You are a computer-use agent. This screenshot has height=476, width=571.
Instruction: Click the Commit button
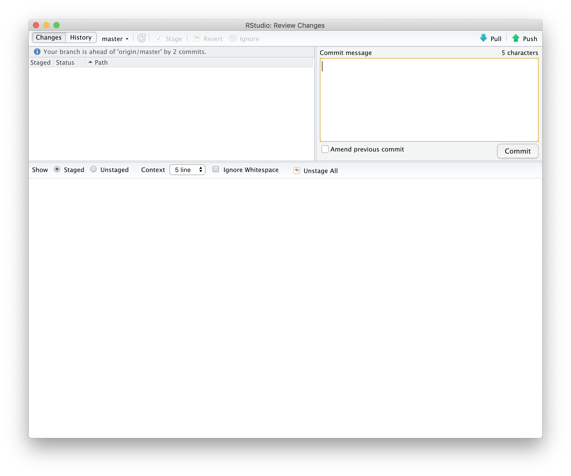coord(517,151)
